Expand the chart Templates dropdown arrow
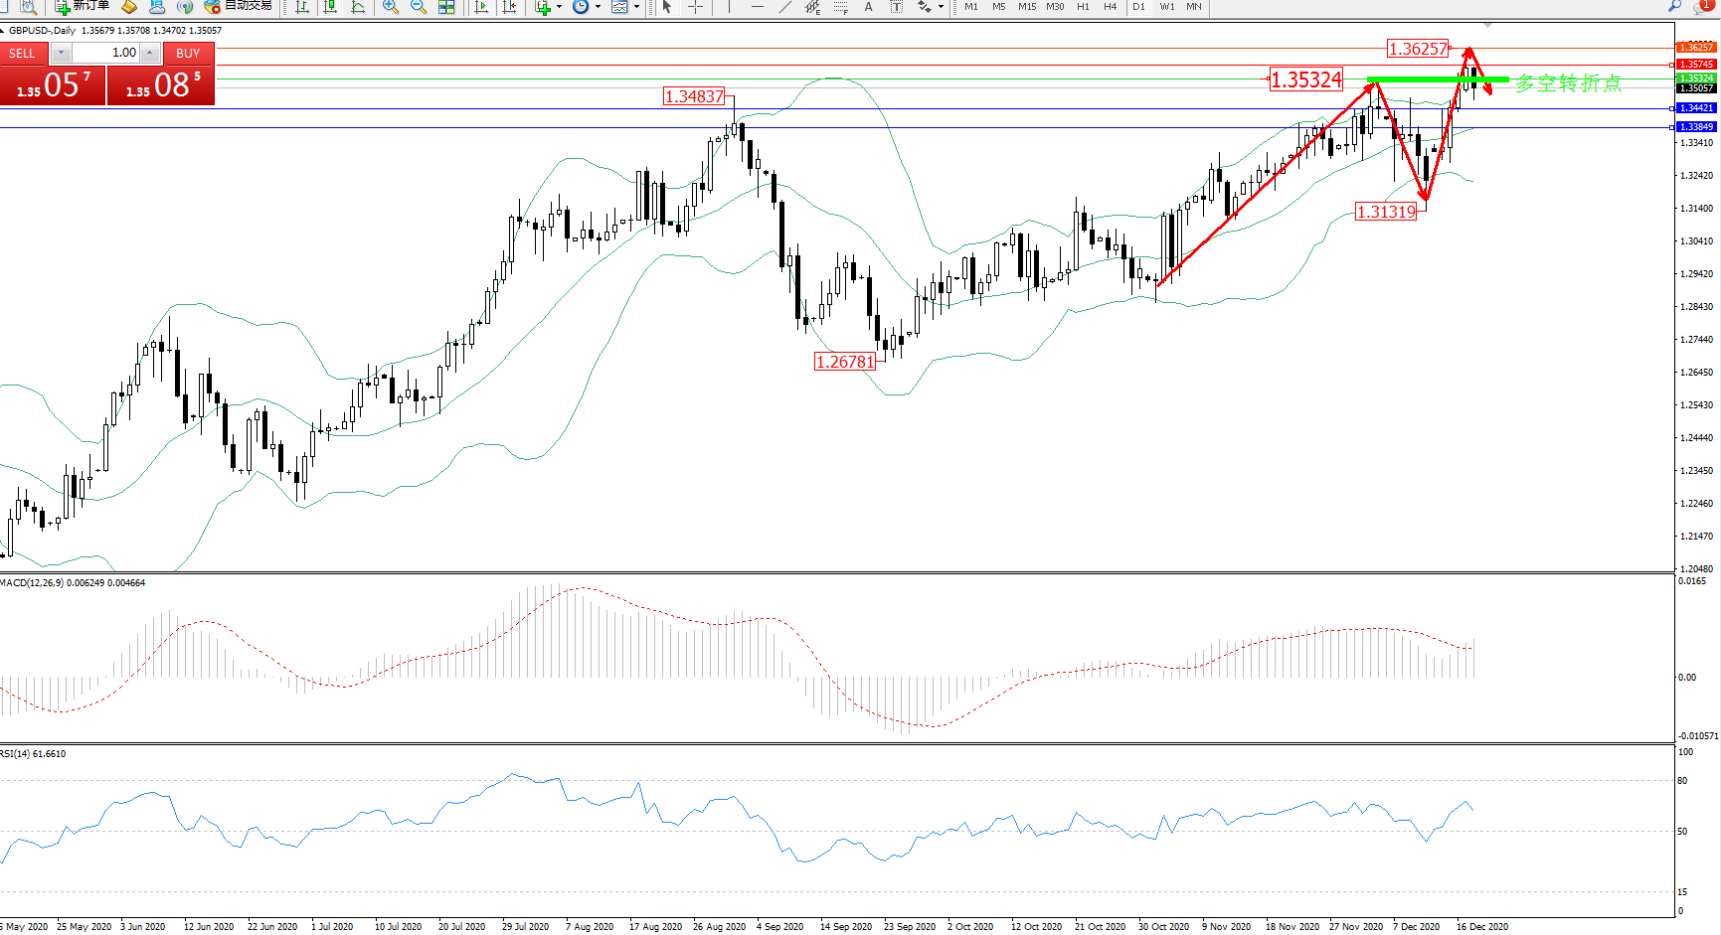 click(x=636, y=7)
